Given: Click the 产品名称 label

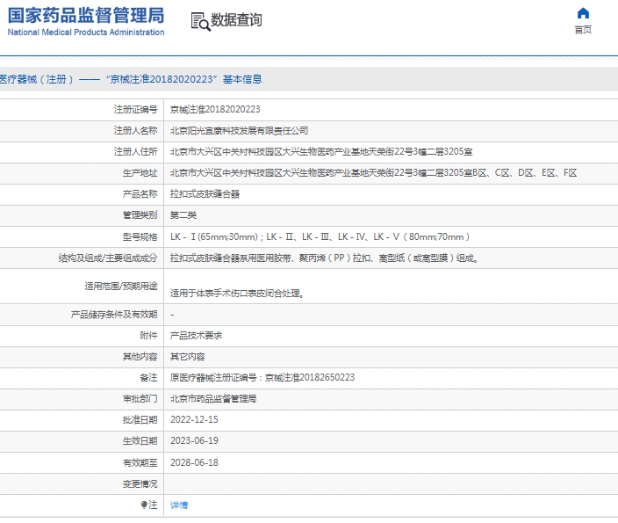Looking at the screenshot, I should pos(140,193).
